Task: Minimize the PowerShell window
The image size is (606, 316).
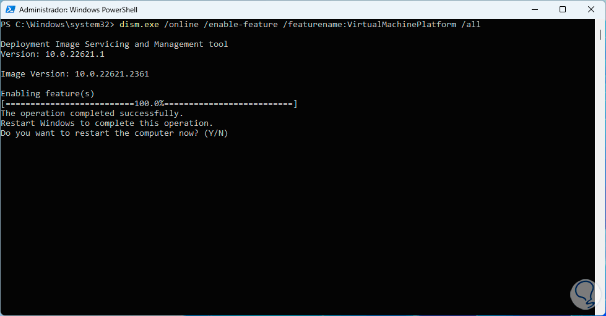Action: coord(534,9)
